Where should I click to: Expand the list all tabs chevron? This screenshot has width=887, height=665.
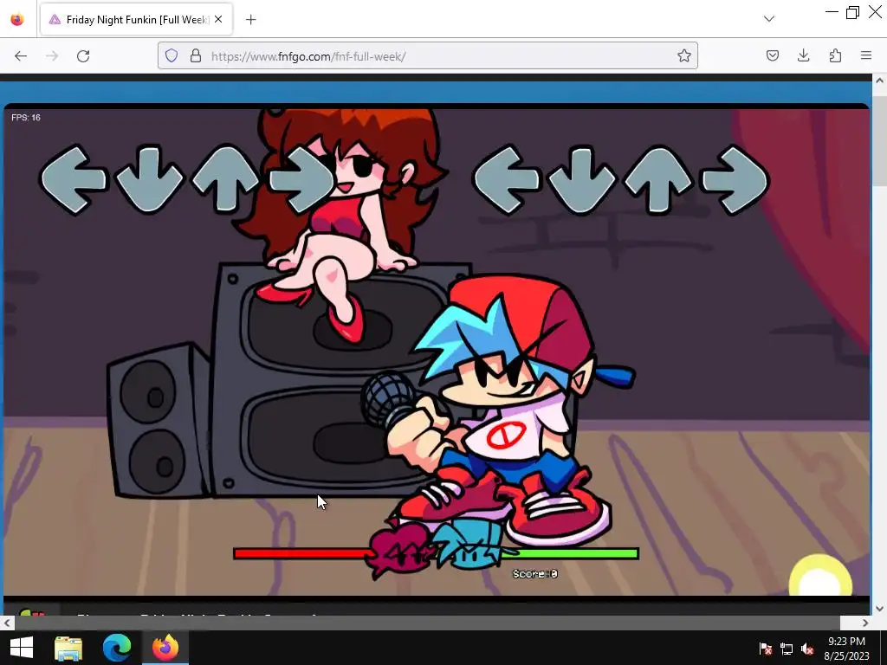[769, 19]
